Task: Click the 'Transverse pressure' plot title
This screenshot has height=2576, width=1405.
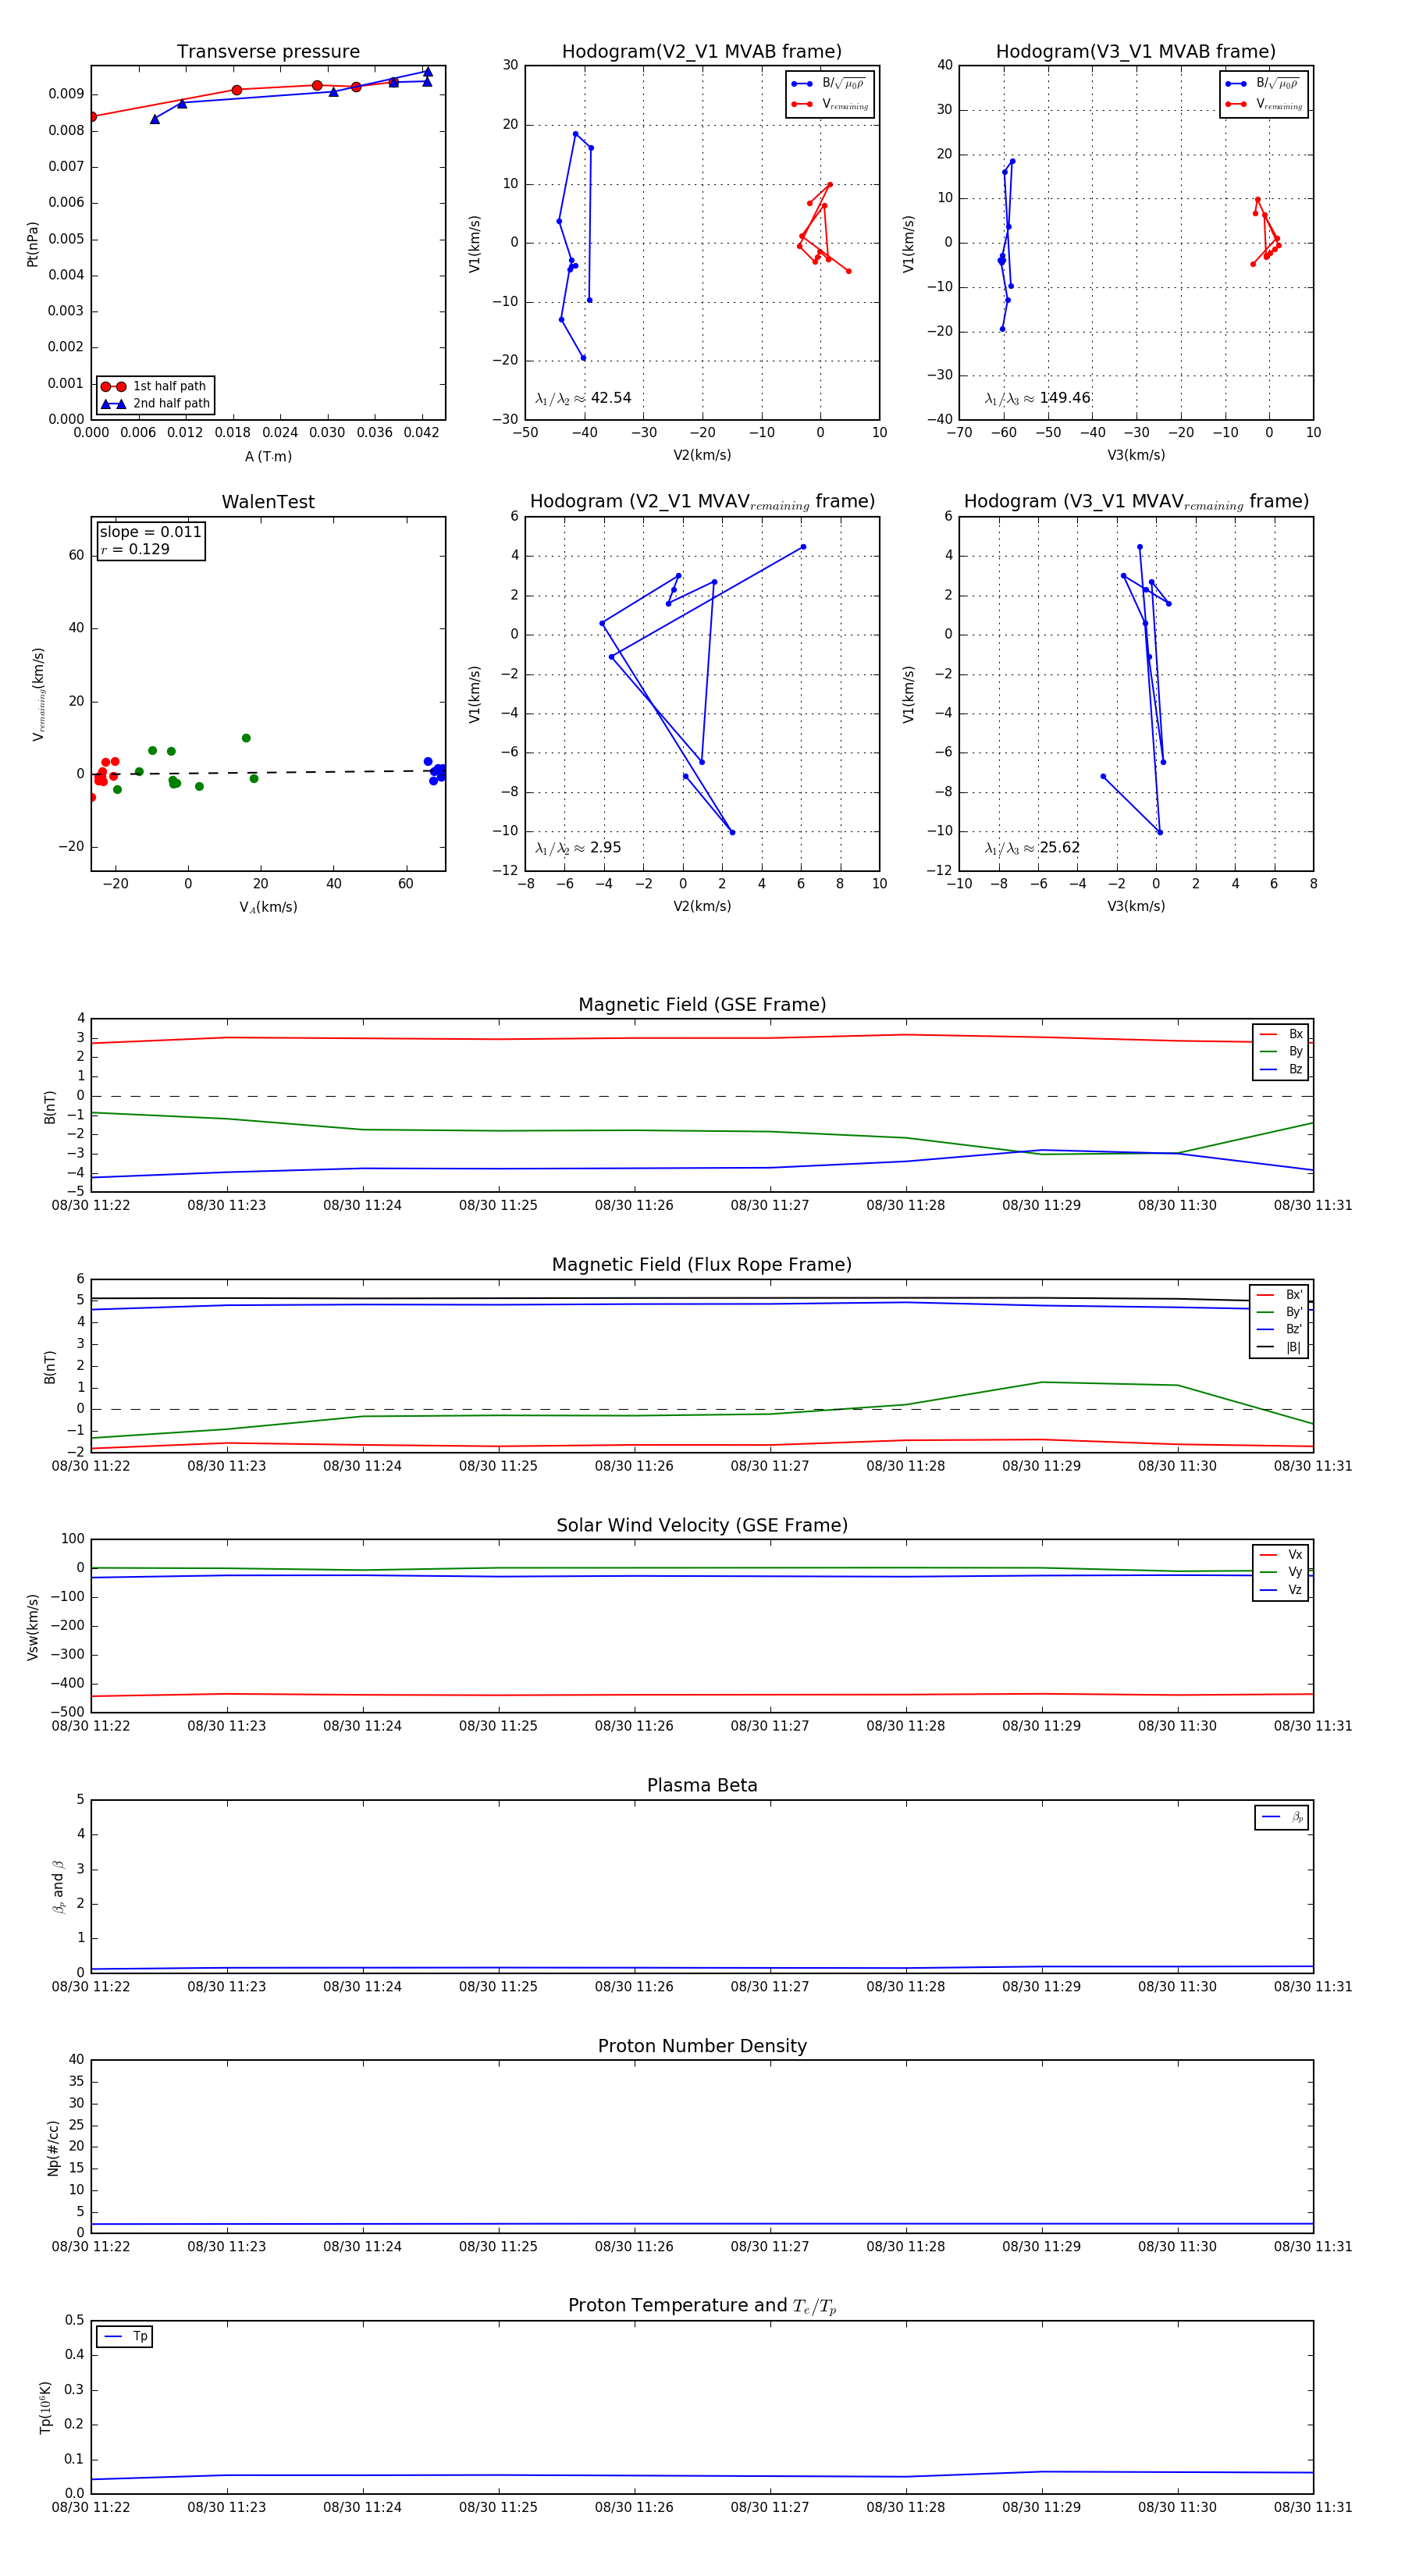Action: point(268,52)
